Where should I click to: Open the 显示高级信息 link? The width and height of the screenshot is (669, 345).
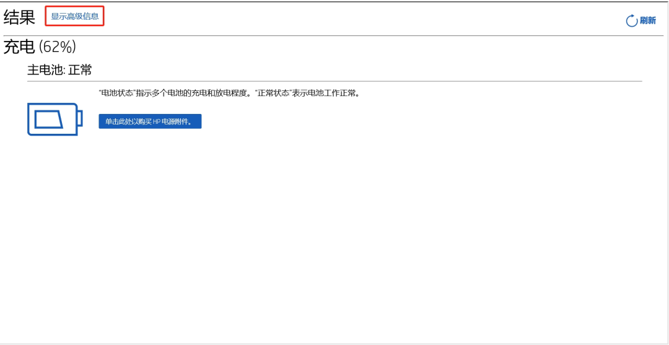(75, 17)
